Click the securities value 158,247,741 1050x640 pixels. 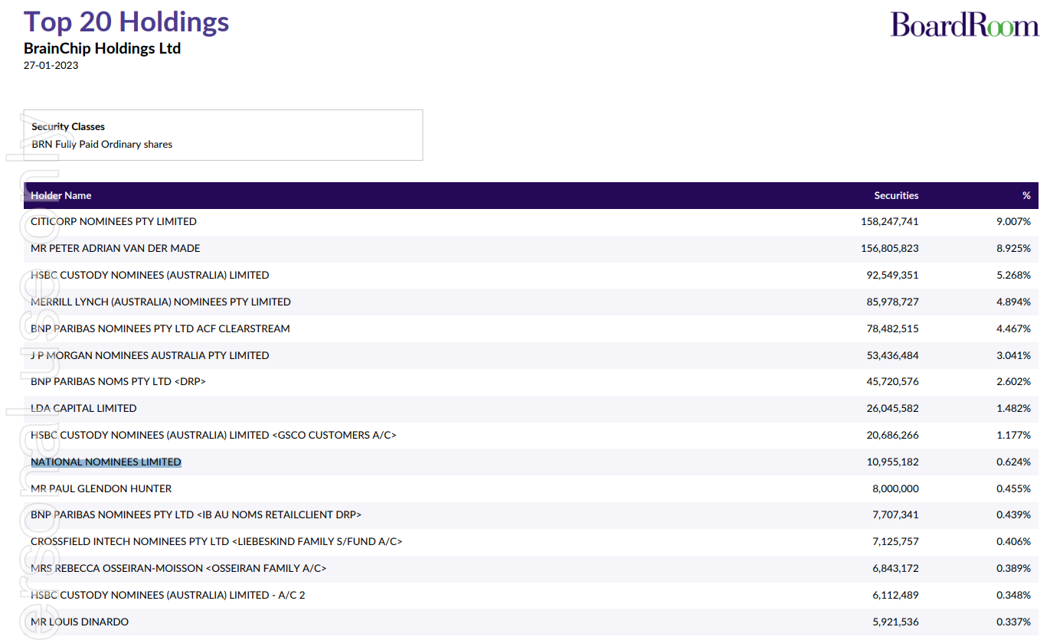click(889, 221)
